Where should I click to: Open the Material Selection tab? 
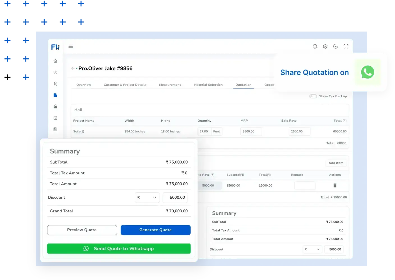[208, 85]
